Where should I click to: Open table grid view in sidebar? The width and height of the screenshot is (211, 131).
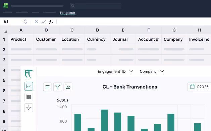click(29, 97)
